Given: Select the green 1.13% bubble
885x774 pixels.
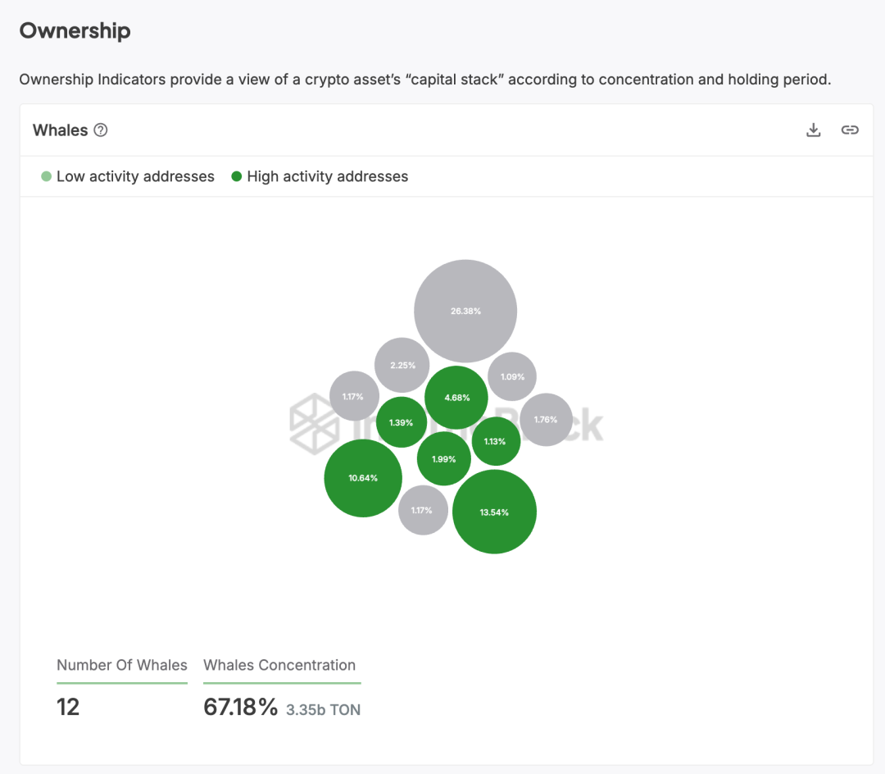Looking at the screenshot, I should (496, 441).
